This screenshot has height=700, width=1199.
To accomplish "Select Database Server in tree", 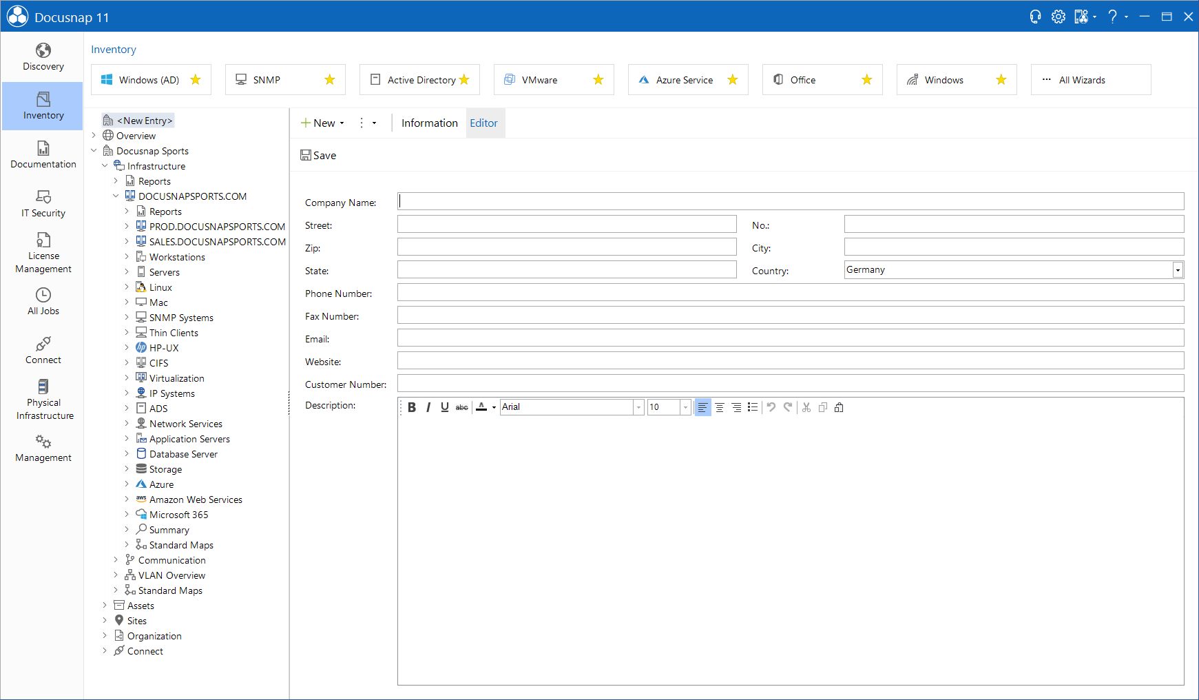I will [183, 454].
